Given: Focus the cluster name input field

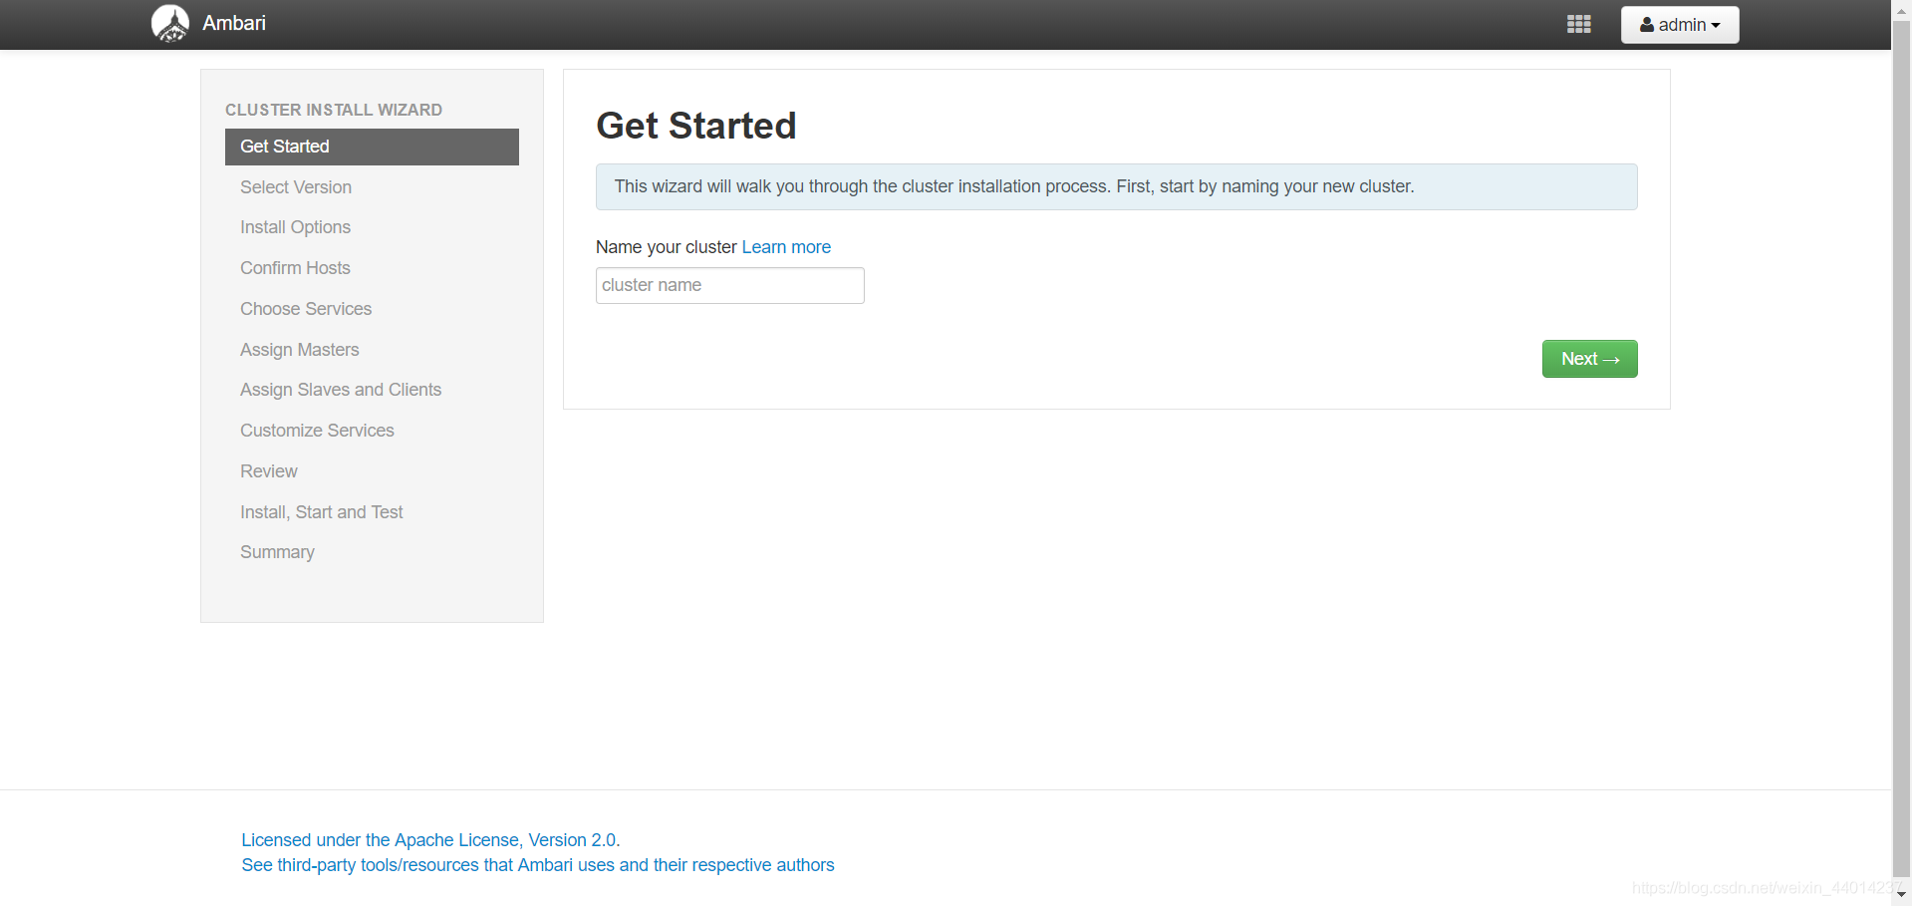Looking at the screenshot, I should pyautogui.click(x=730, y=285).
